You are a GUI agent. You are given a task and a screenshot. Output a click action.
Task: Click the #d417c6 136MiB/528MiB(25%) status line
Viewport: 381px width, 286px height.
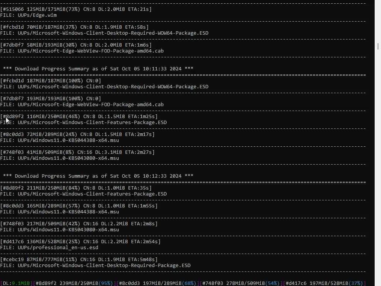(x=80, y=241)
